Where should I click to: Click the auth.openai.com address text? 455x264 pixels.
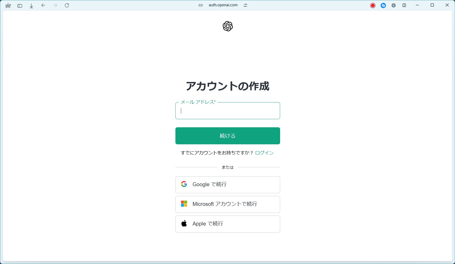(x=223, y=5)
